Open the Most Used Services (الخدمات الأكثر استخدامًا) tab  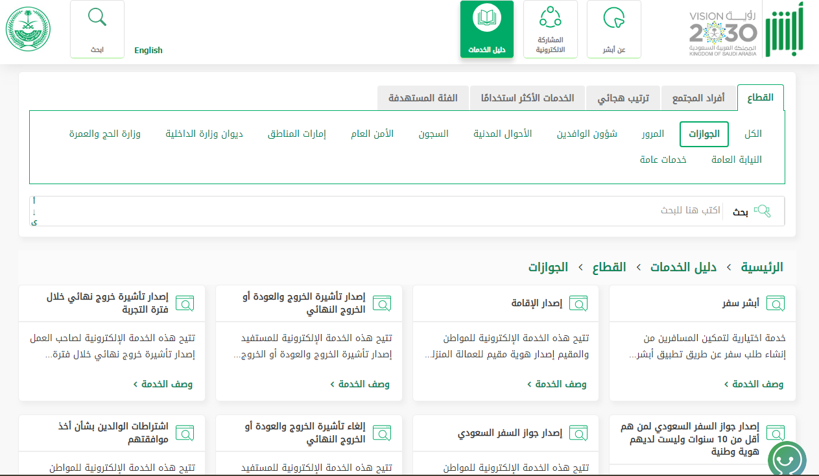pos(527,99)
